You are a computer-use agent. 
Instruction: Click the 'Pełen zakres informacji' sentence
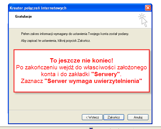(75, 34)
